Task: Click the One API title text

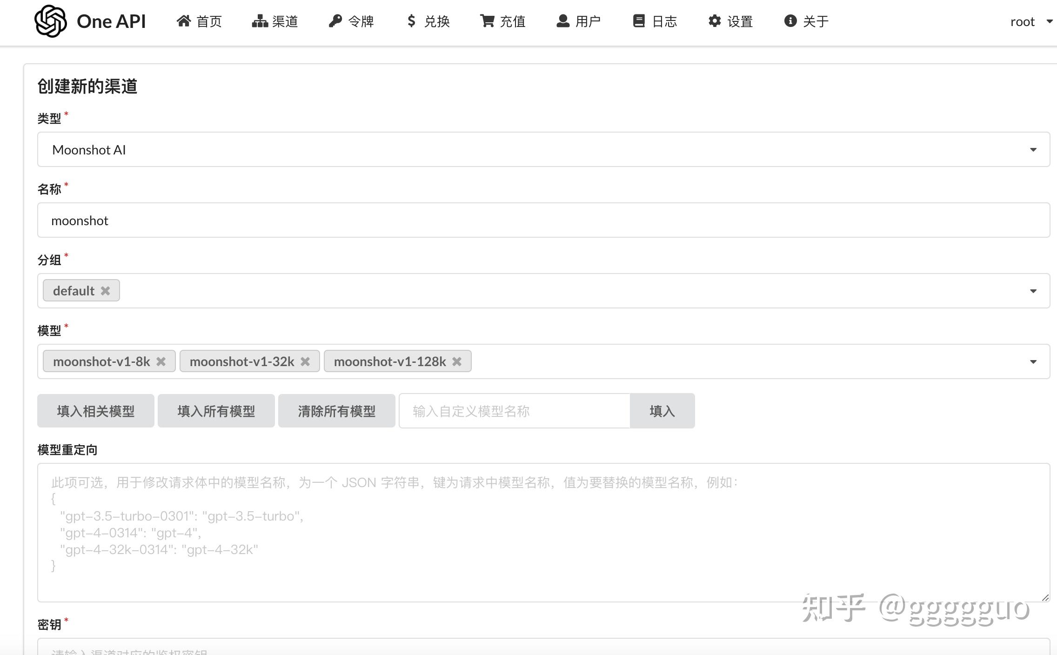Action: point(111,21)
